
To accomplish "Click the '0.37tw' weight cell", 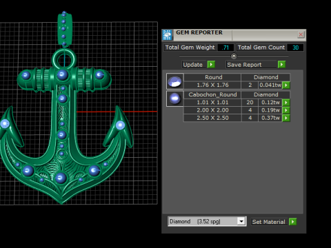I will tap(270, 118).
